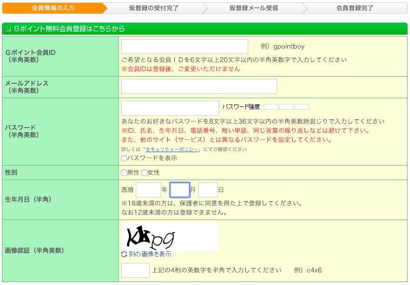Enable the パスワードを表示 checkbox
The image size is (410, 285).
124,158
